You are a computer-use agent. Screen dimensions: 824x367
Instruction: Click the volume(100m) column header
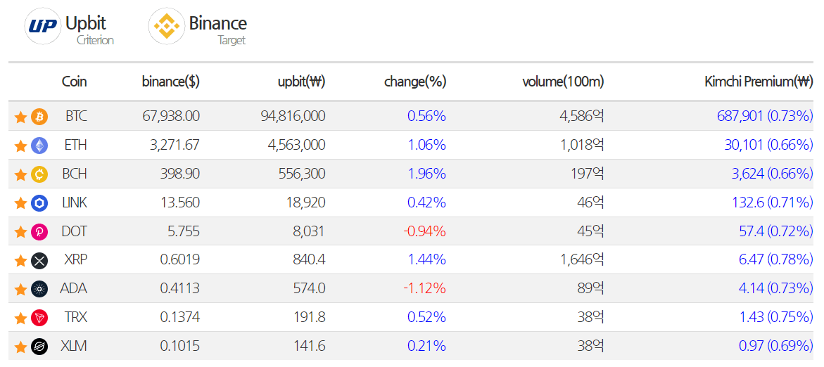563,82
